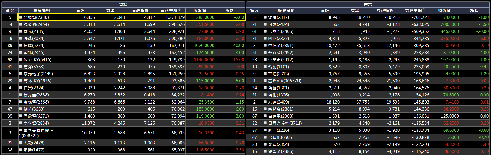Image resolution: width=491 pixels, height=155 pixels.
Task: Select the 賣超 panel title
Action: (x=368, y=5)
